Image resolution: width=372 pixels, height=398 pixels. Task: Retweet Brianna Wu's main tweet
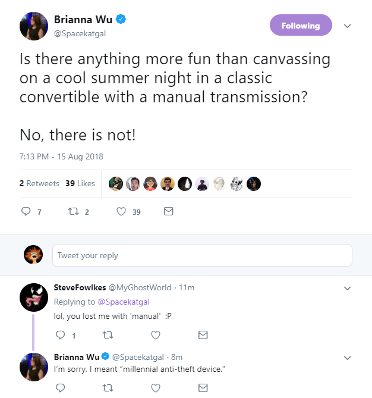74,211
